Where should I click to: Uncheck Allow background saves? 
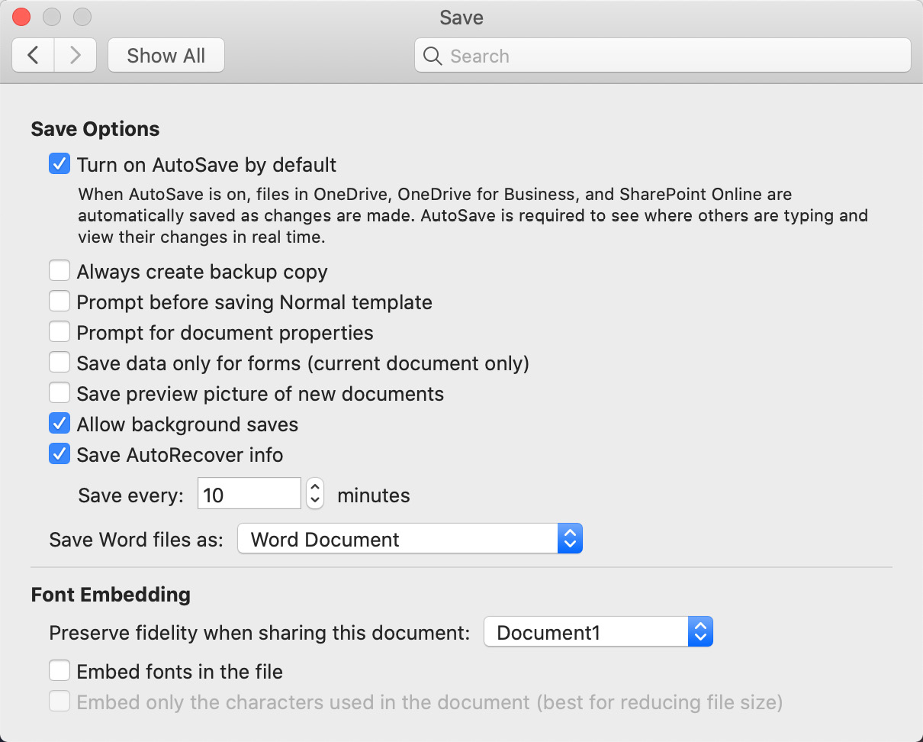(59, 423)
